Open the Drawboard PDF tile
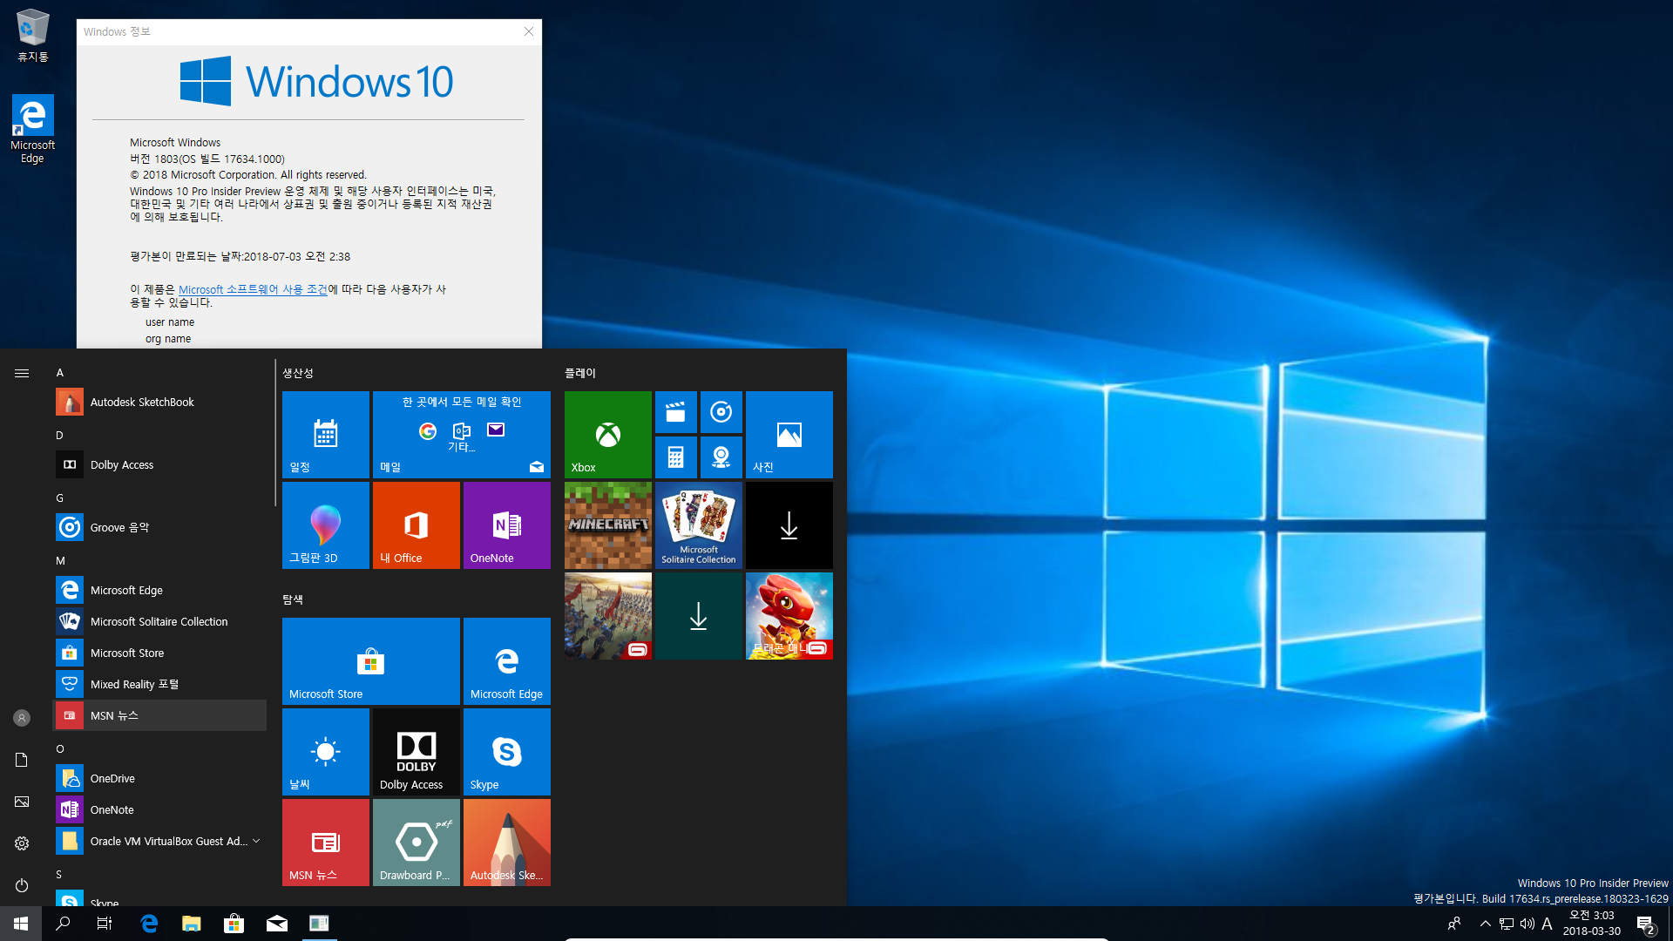 coord(417,843)
